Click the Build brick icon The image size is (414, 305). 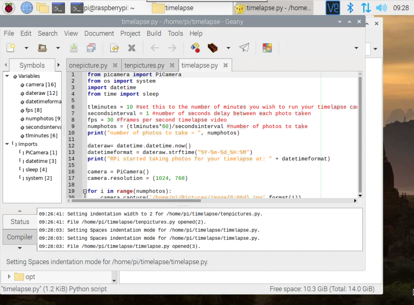coord(213,48)
